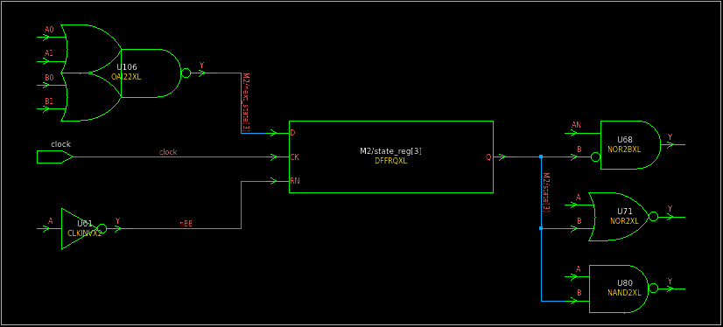The image size is (723, 327).
Task: Click the red clock net label on the wire
Action: [x=168, y=152]
